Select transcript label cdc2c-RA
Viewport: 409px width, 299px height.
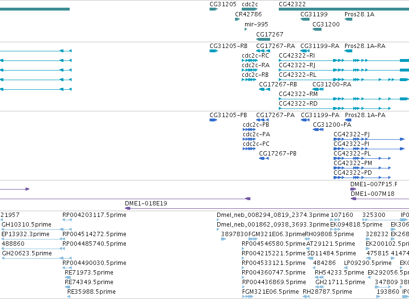[256, 65]
